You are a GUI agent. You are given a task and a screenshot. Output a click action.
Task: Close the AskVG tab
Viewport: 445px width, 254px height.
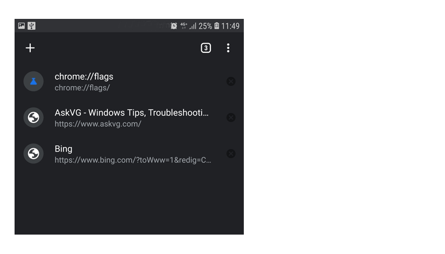pos(231,118)
